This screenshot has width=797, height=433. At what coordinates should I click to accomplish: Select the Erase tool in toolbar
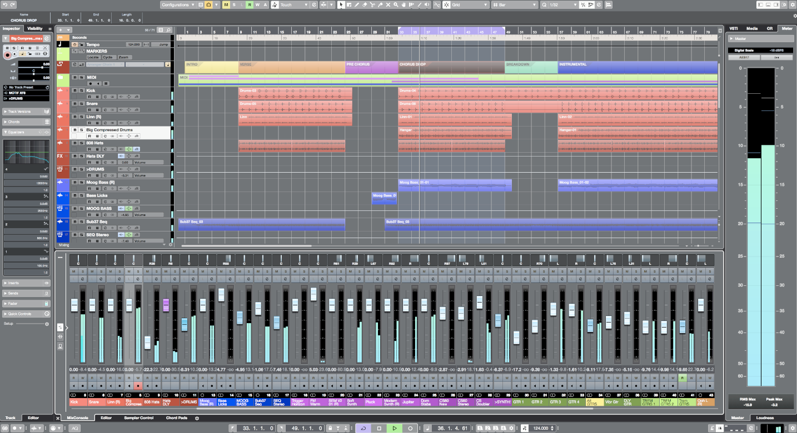click(x=365, y=5)
